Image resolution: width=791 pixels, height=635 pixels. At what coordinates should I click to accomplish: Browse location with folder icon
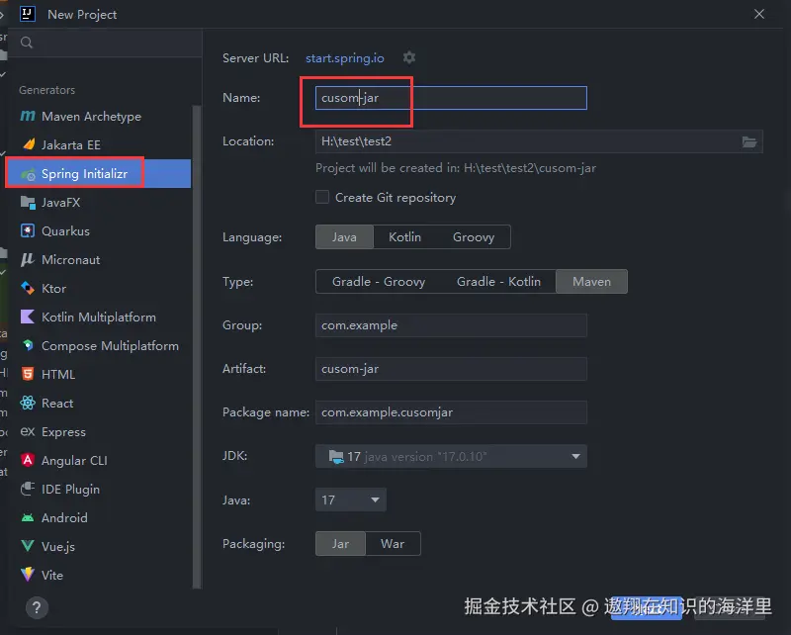click(749, 141)
